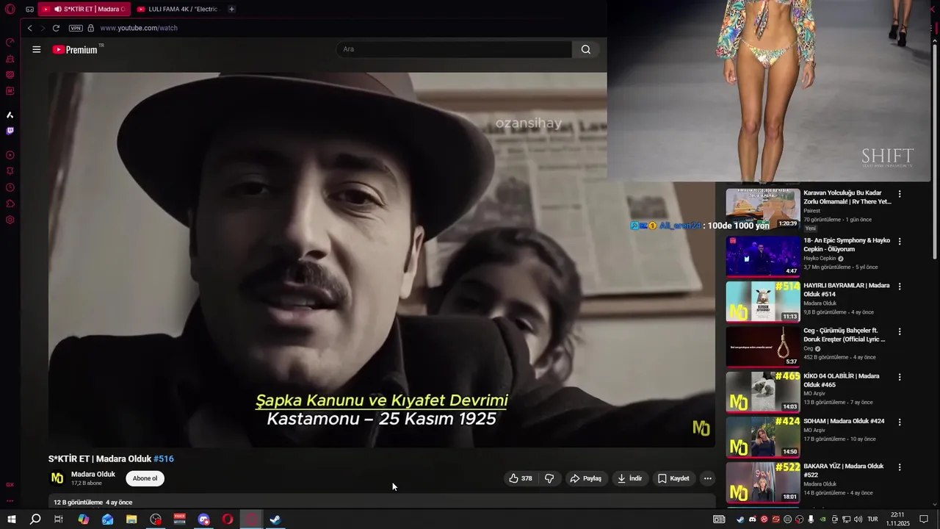
Task: Open GX Cleaner sidebar icon
Action: coord(10,59)
